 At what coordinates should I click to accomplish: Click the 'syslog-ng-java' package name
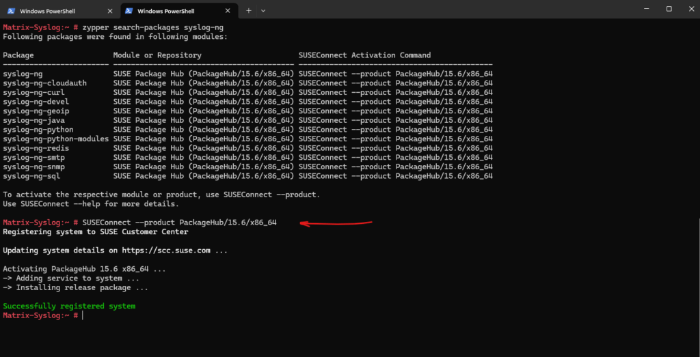pyautogui.click(x=33, y=120)
